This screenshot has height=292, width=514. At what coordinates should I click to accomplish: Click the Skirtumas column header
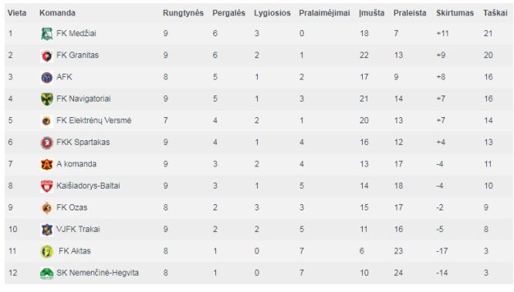pyautogui.click(x=455, y=13)
